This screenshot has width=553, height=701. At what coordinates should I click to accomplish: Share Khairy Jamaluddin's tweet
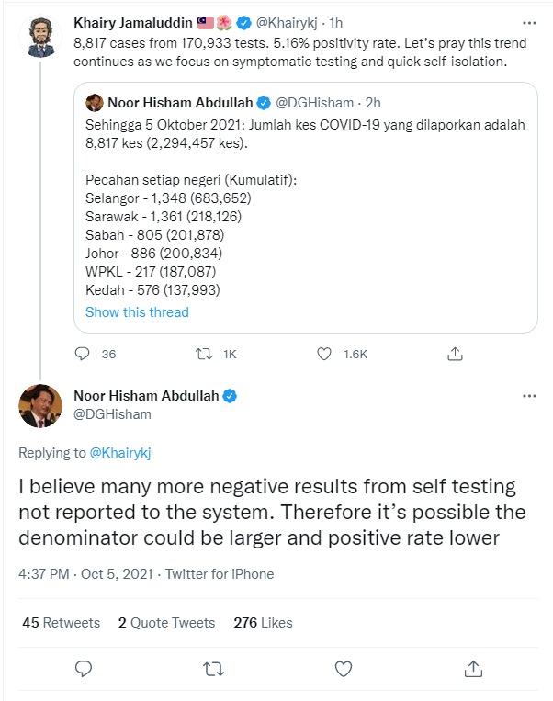click(454, 354)
